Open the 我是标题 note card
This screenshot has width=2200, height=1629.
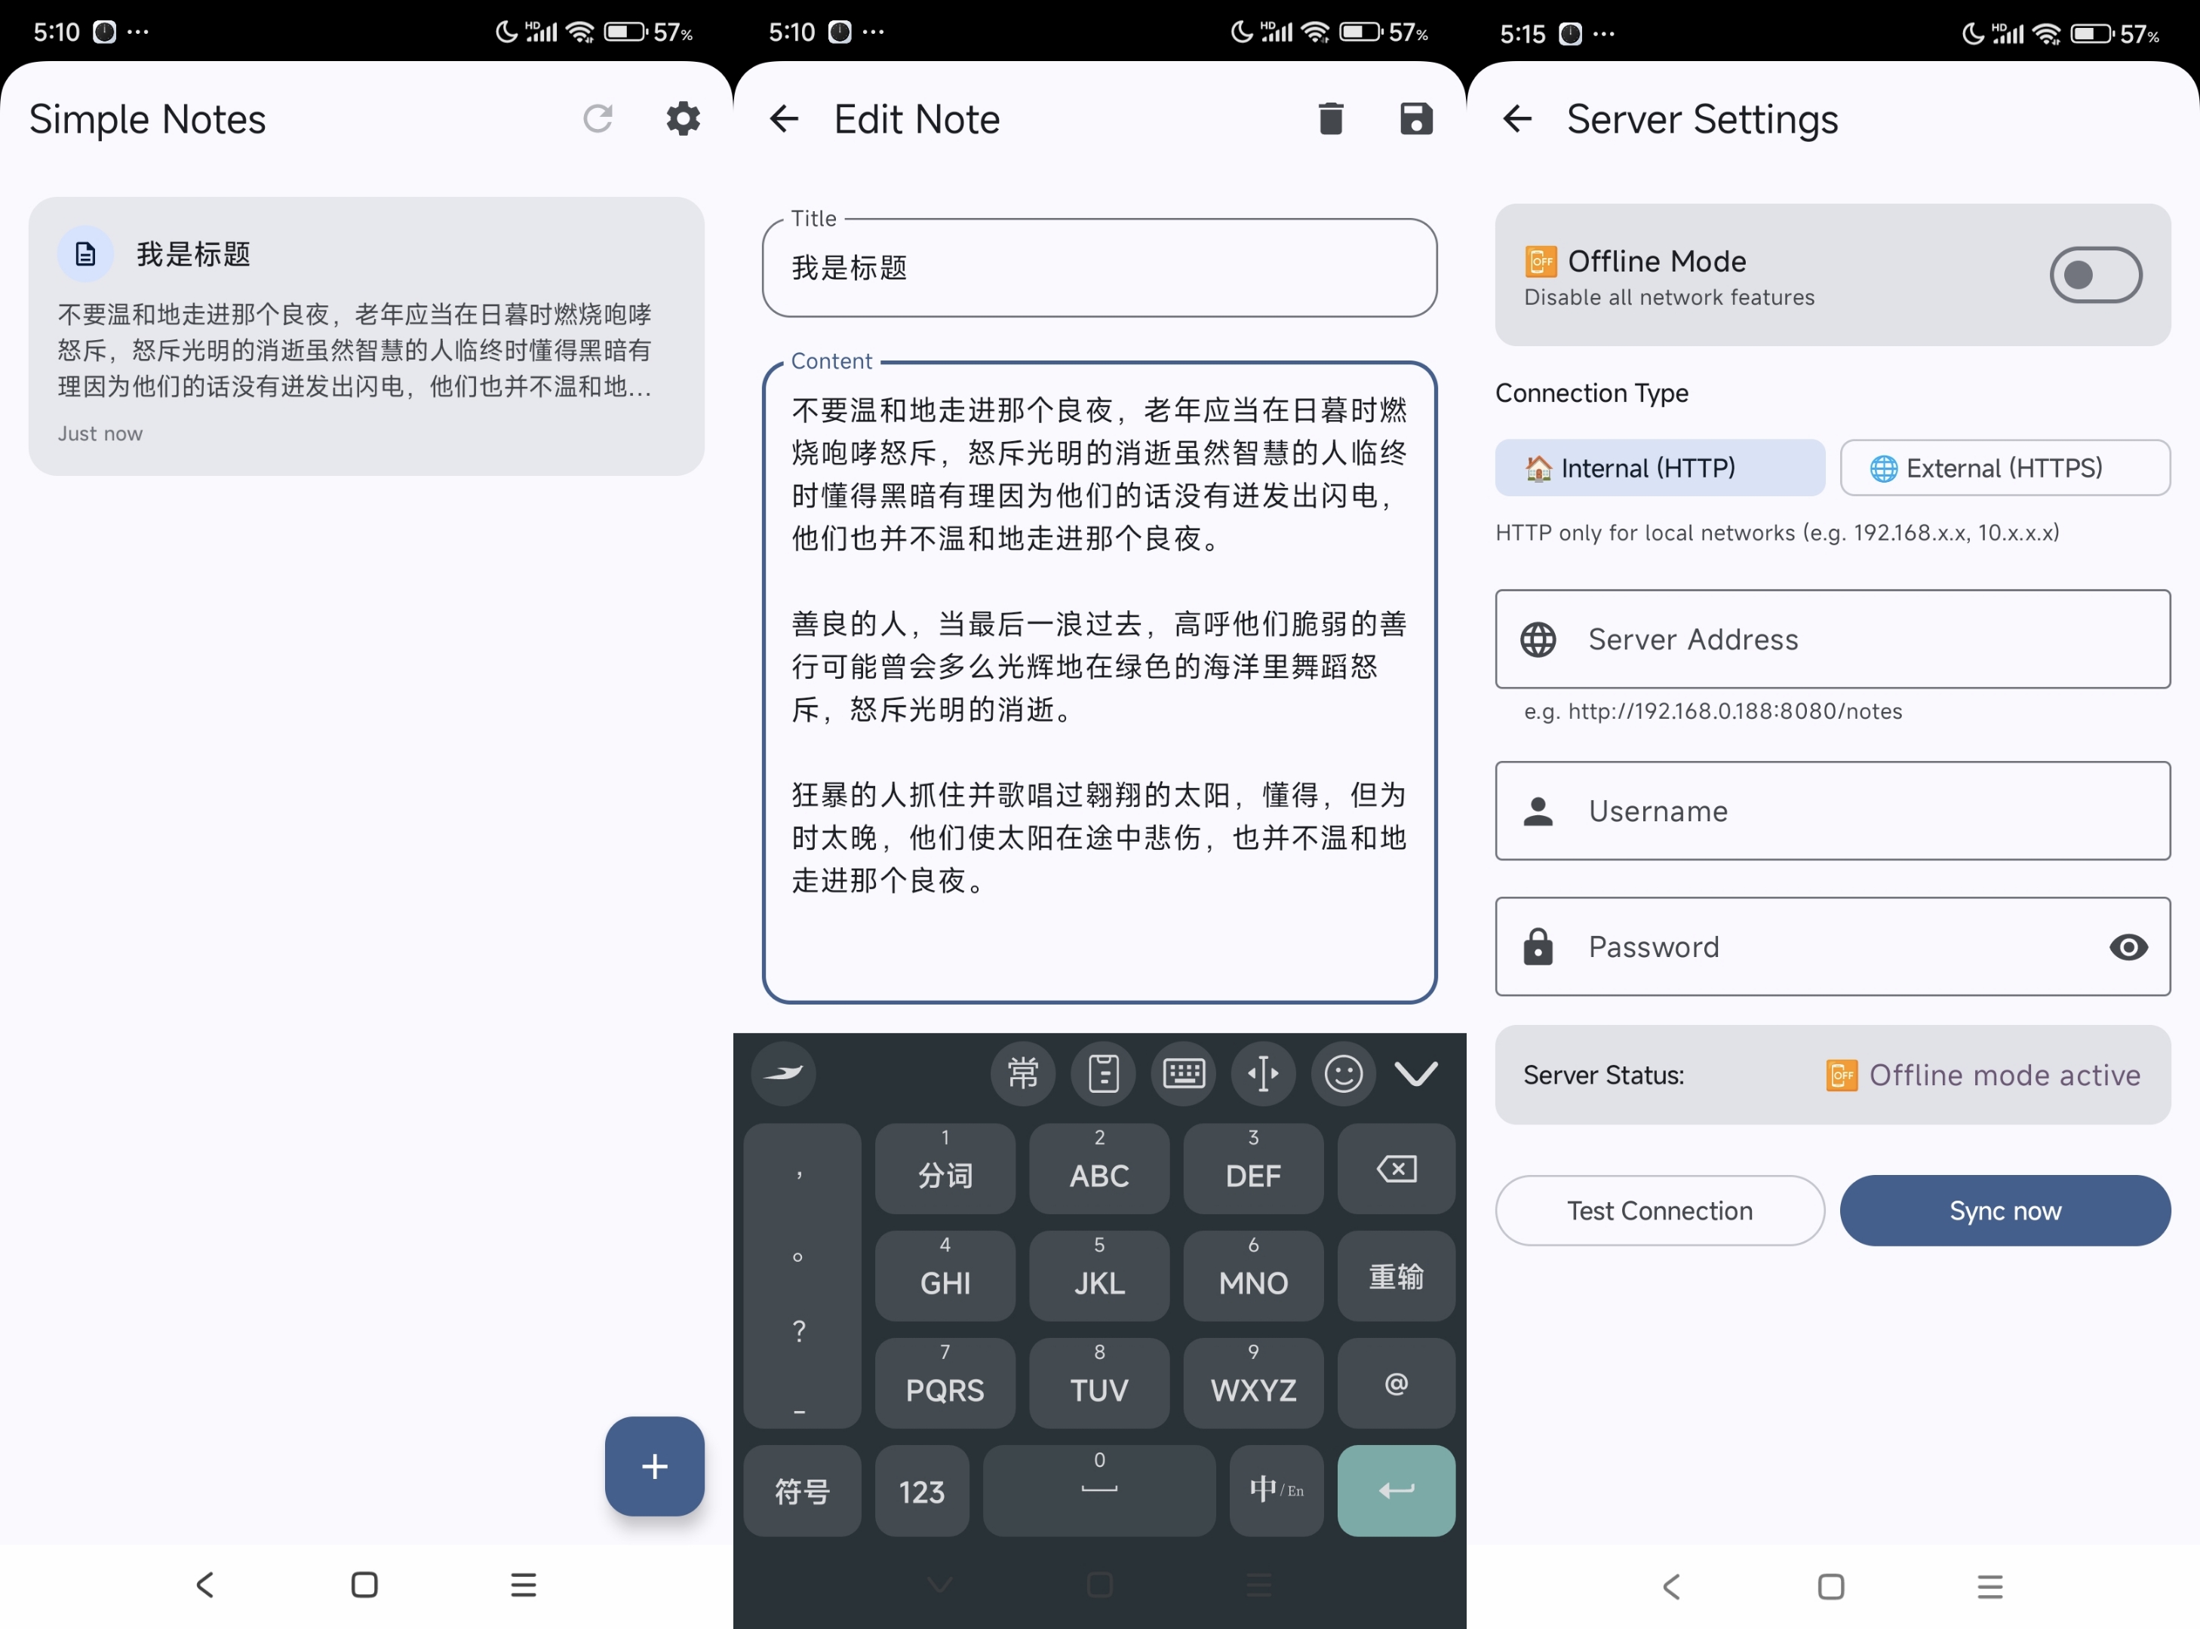pos(366,337)
